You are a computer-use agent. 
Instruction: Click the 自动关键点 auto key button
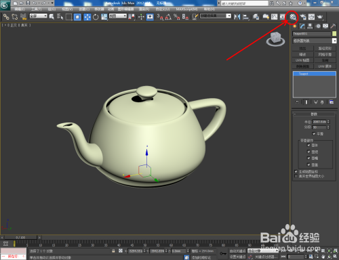(237, 251)
